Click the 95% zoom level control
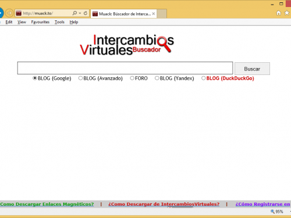This screenshot has width=291, height=218. (x=277, y=212)
